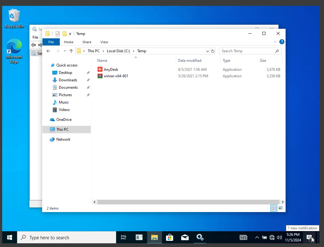Open Recycle Bin desktop icon

(14, 19)
